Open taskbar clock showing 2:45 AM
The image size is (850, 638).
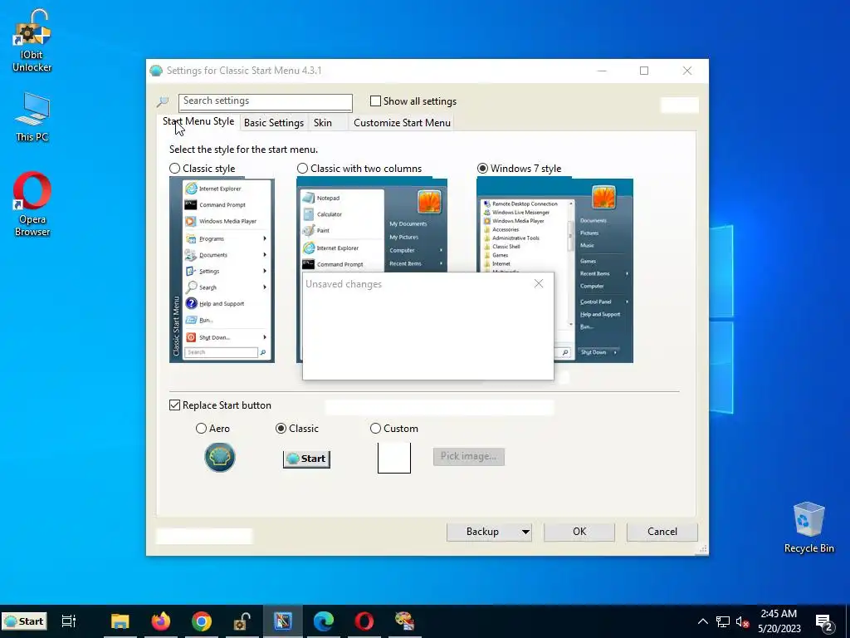point(779,621)
